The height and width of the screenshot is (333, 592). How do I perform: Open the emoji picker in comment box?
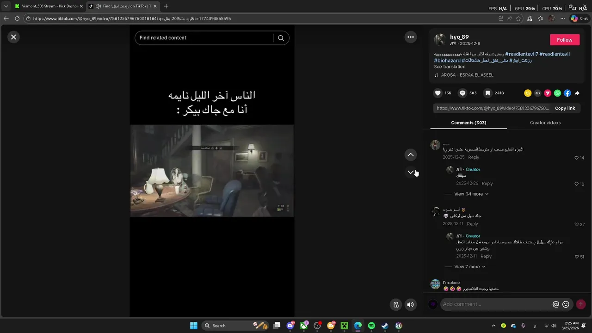point(566,304)
